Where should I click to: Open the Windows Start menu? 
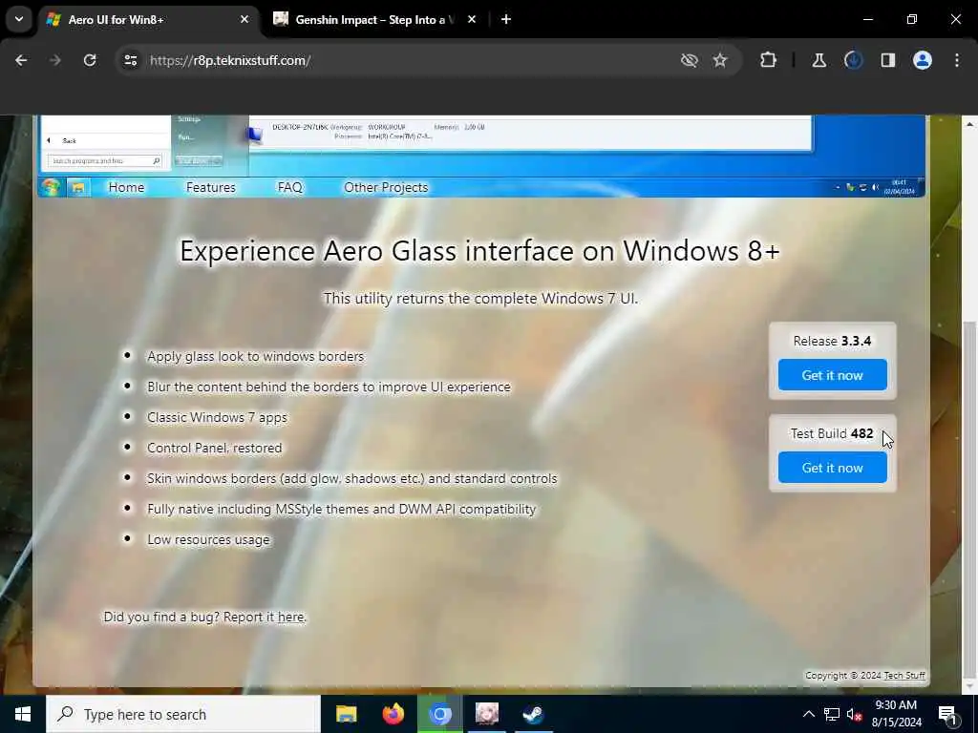(23, 714)
